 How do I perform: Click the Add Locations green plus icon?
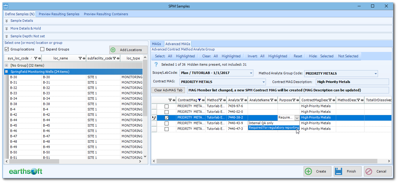[113, 50]
